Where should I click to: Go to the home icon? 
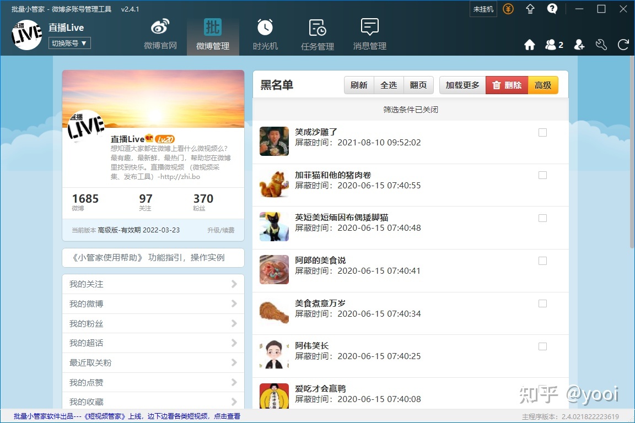[530, 45]
